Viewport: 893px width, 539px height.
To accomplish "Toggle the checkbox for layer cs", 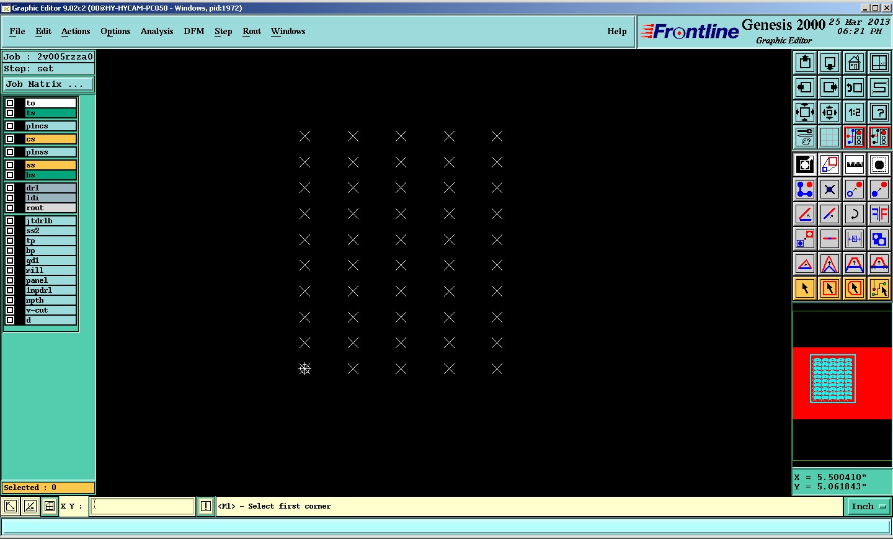I will click(10, 139).
